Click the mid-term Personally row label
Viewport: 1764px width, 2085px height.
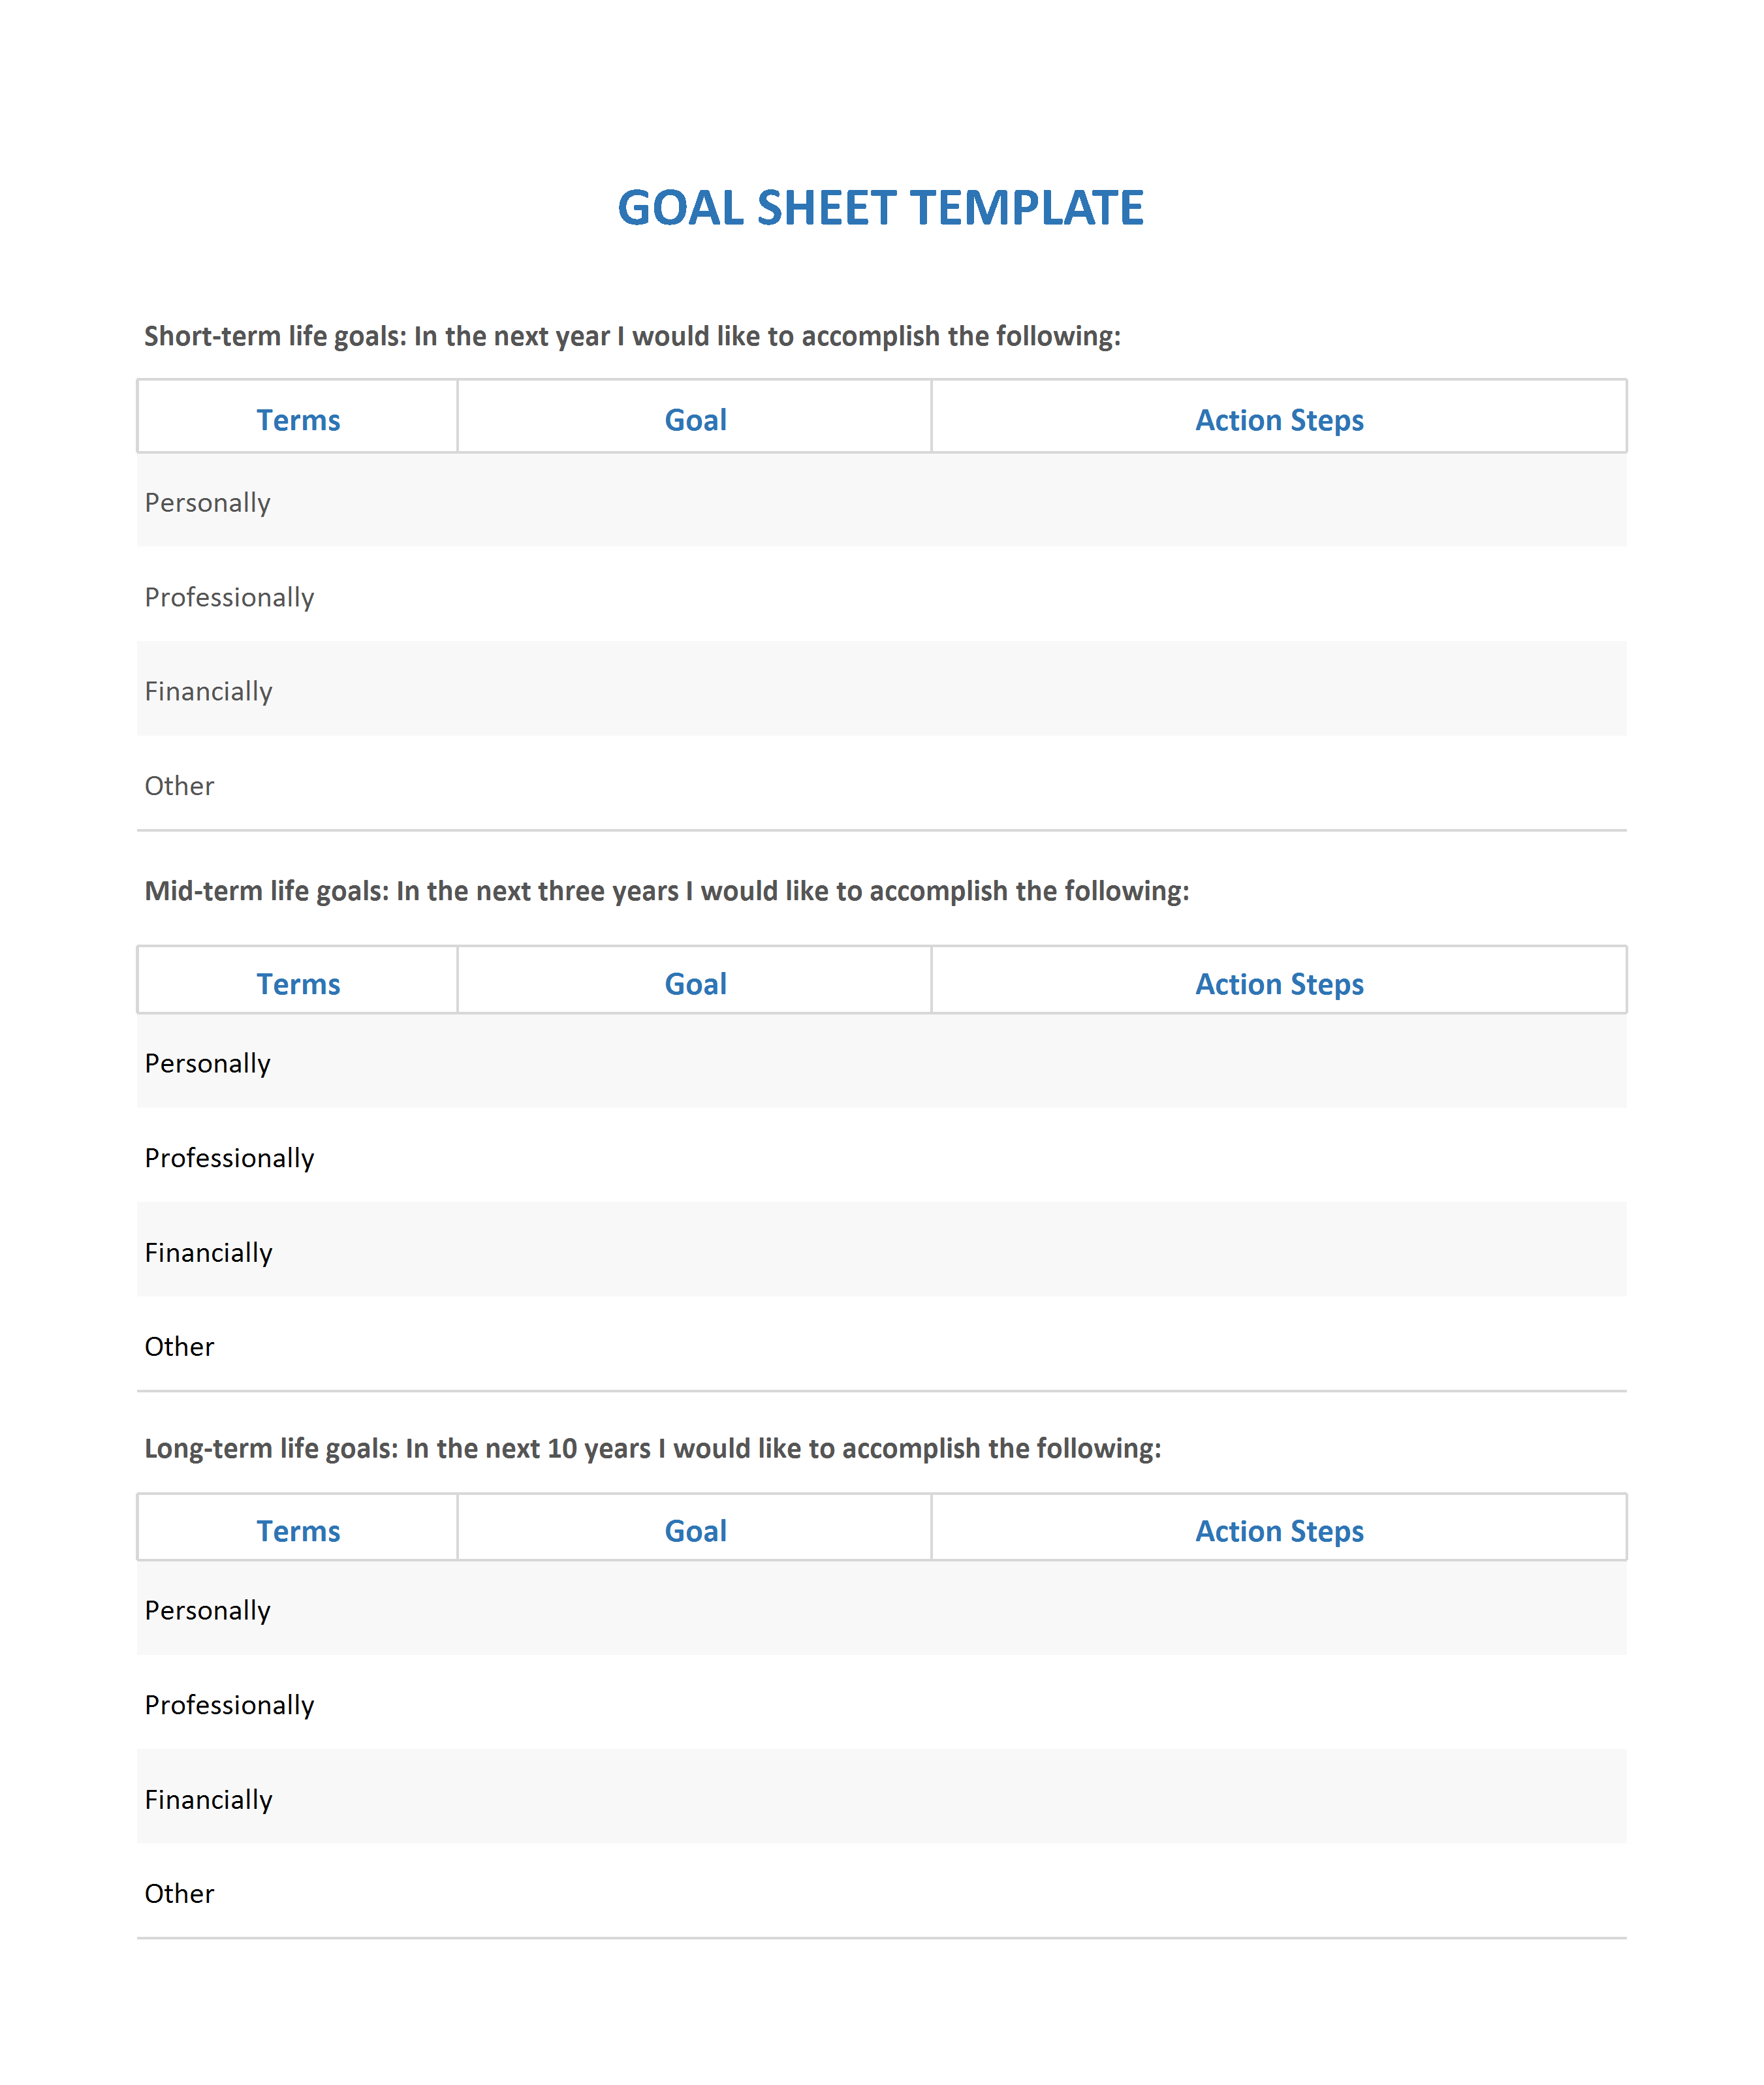(x=207, y=1063)
